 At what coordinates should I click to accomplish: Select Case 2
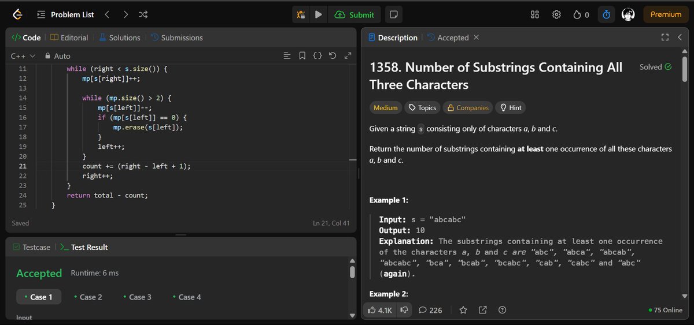(x=88, y=297)
